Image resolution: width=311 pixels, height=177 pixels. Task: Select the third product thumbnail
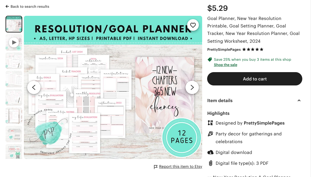point(14,61)
